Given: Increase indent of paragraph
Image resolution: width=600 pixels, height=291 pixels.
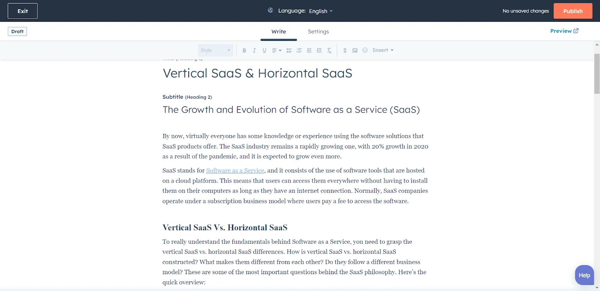Looking at the screenshot, I should tap(319, 50).
